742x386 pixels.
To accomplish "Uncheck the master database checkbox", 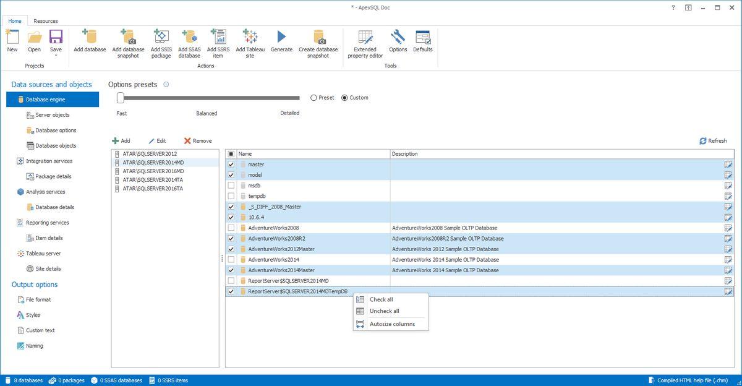I will point(231,165).
